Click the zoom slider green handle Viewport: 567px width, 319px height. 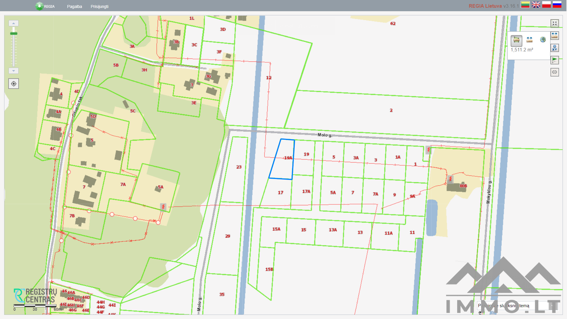pos(14,34)
